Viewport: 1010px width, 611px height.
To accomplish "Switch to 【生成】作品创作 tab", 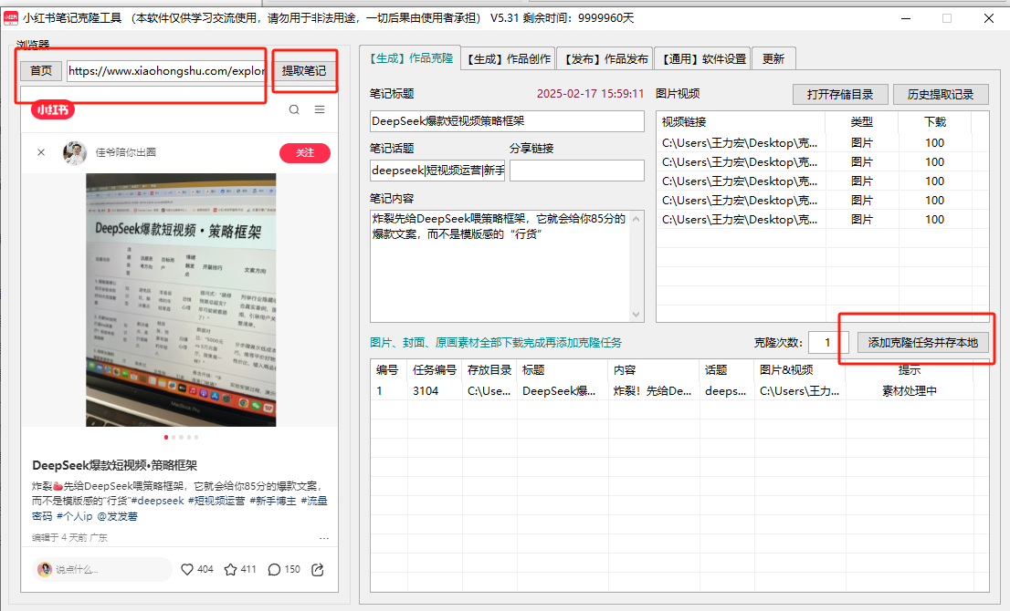I will click(x=508, y=58).
